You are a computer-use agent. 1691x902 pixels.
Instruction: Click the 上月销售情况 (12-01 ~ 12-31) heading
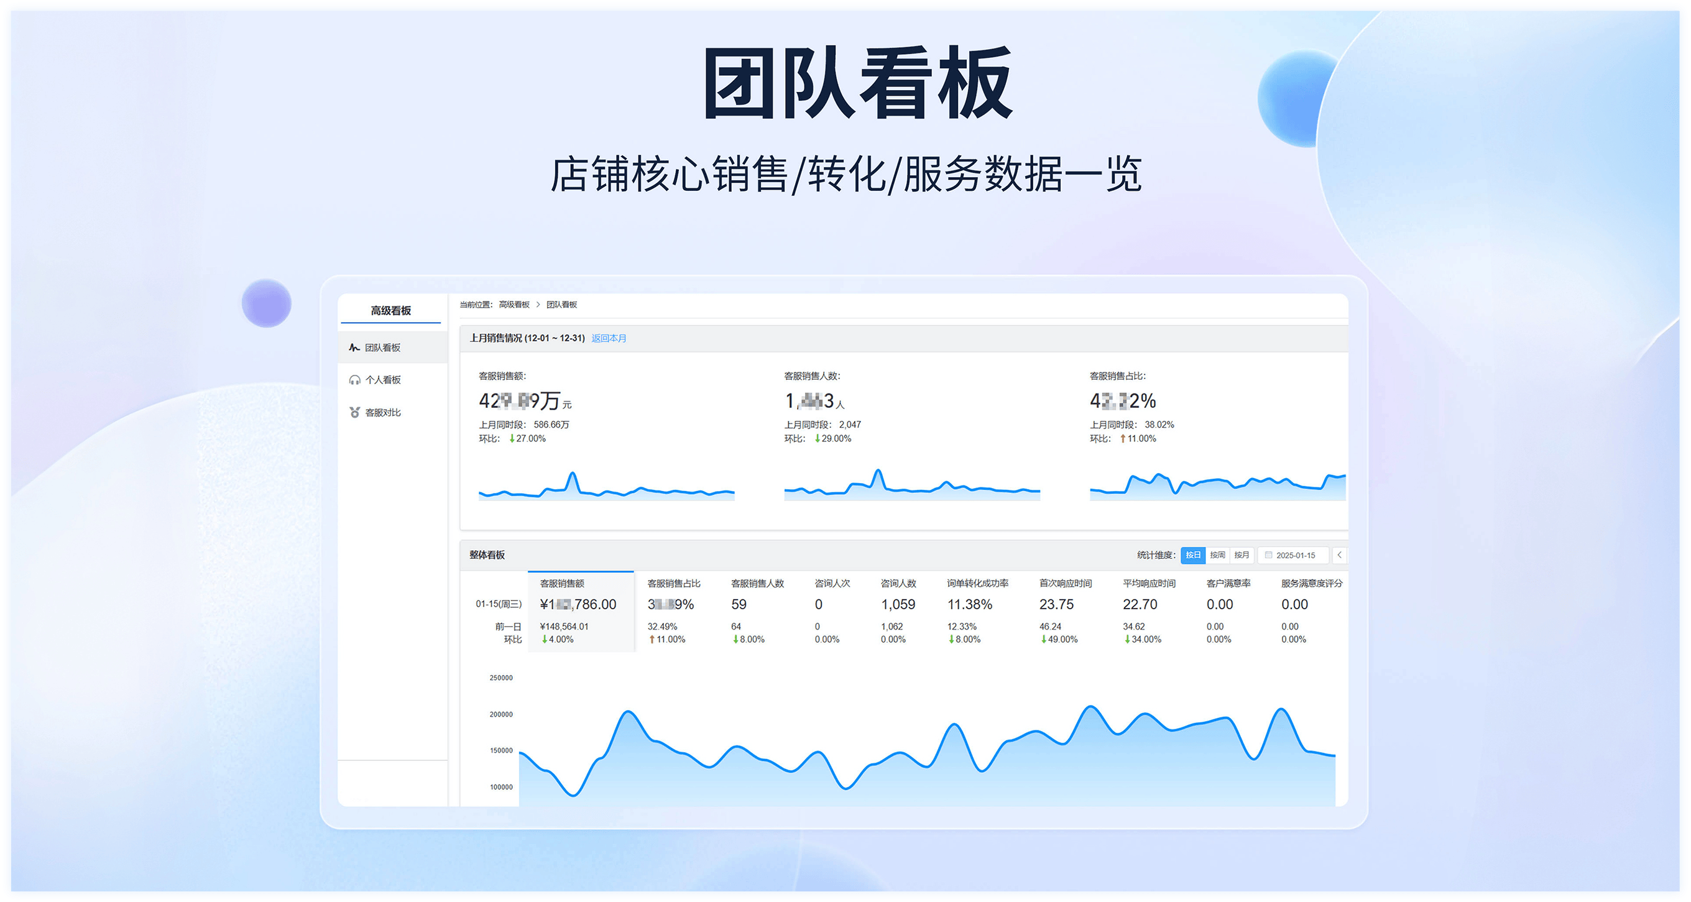tap(527, 338)
